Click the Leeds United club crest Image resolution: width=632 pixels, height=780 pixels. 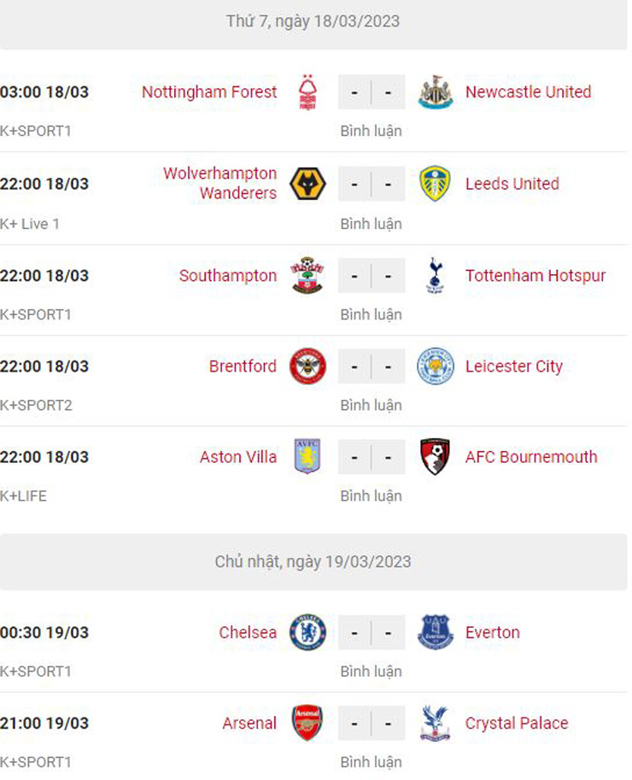pos(436,184)
